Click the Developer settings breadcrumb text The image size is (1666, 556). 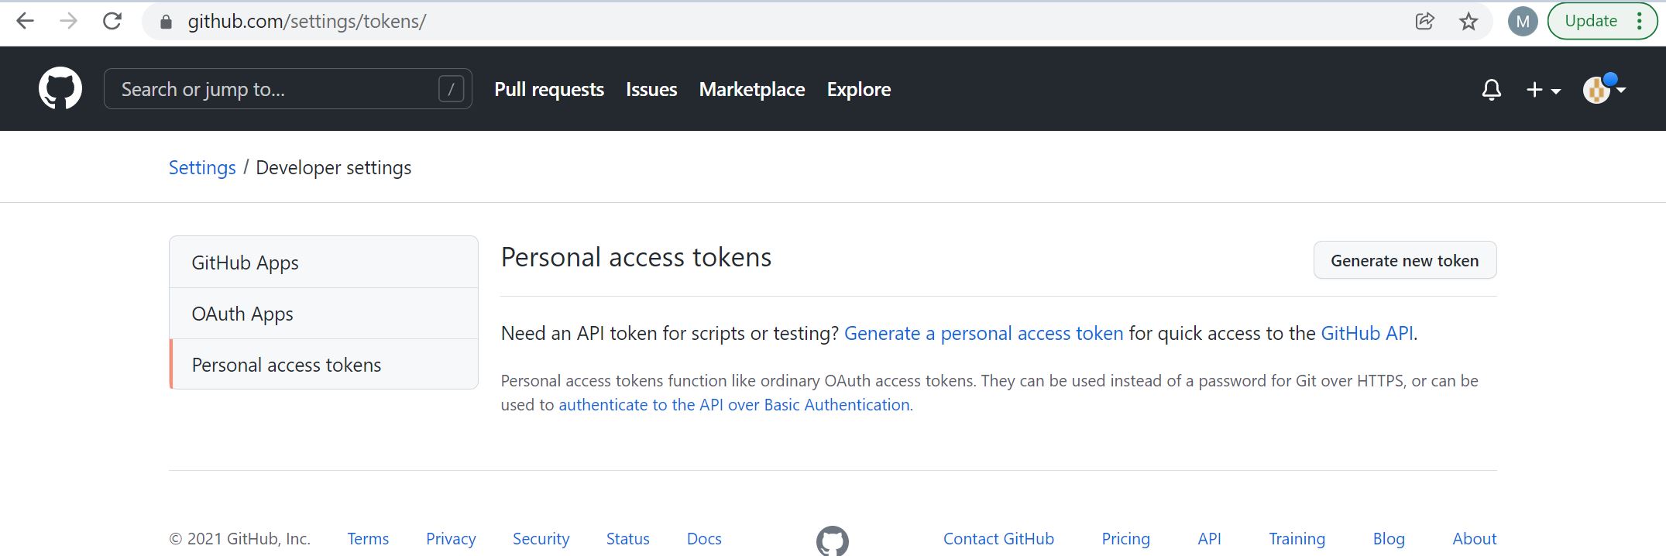(x=333, y=167)
